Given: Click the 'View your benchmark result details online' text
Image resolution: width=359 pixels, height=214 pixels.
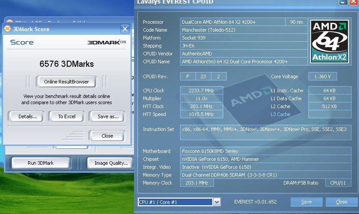Looking at the screenshot, I should (67, 96).
